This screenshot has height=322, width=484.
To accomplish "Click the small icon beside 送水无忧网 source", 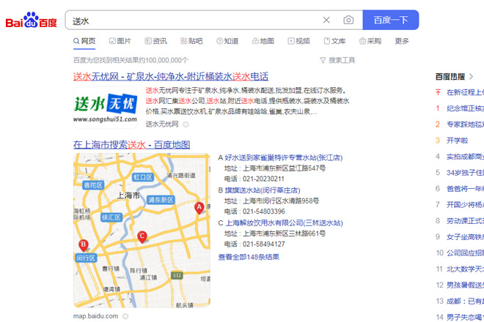I will click(x=186, y=124).
